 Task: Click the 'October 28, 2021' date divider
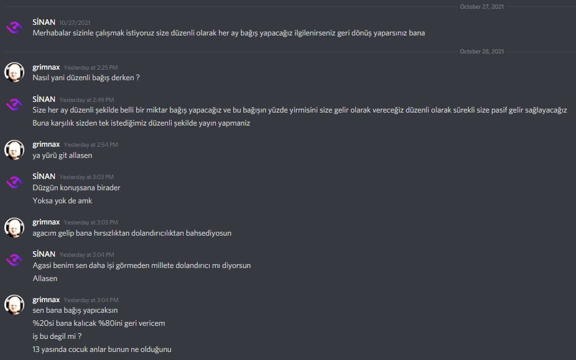tap(481, 52)
